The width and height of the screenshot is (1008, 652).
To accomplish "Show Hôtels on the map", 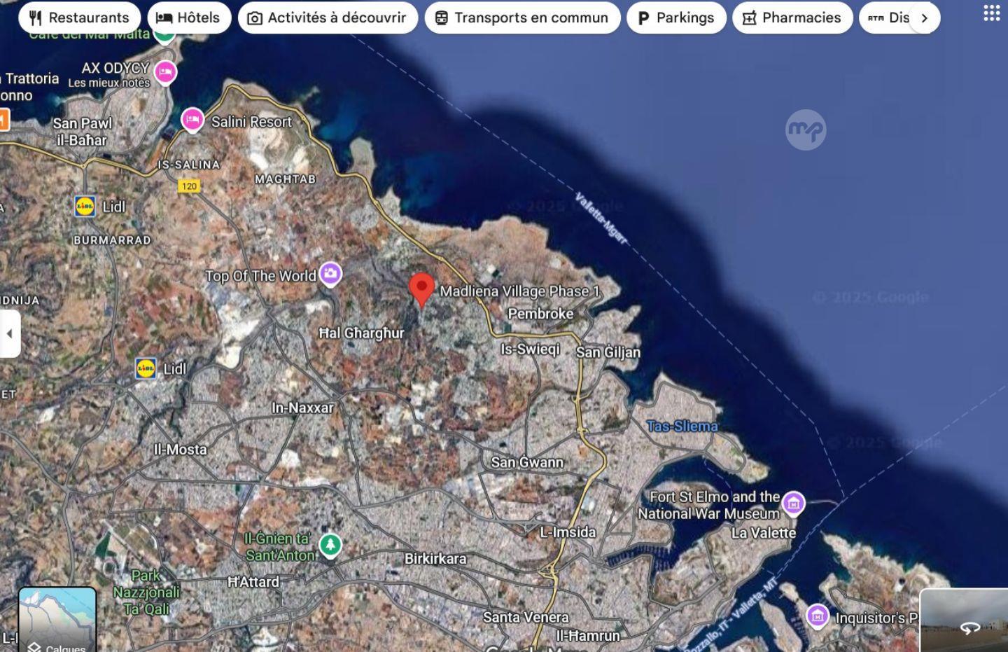I will point(188,18).
